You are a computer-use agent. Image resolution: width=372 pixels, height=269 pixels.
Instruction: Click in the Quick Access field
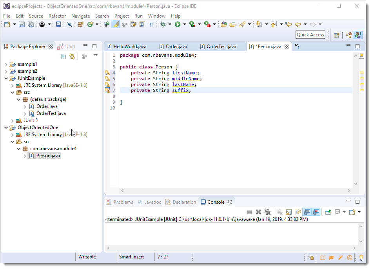[x=310, y=35]
